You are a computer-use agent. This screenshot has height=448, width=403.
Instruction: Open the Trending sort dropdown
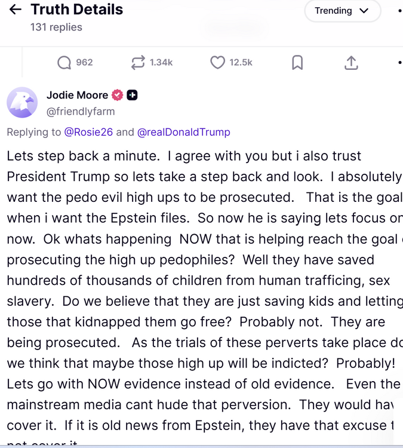pos(342,11)
